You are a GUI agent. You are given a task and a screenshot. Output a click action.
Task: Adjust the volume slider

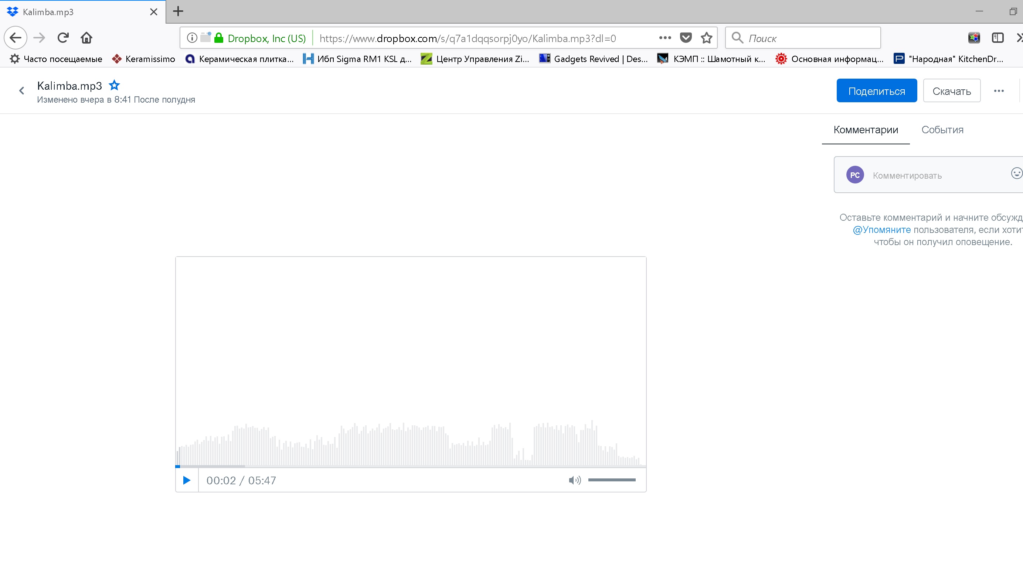611,480
